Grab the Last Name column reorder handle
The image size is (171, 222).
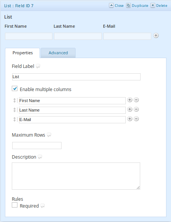coord(14,110)
